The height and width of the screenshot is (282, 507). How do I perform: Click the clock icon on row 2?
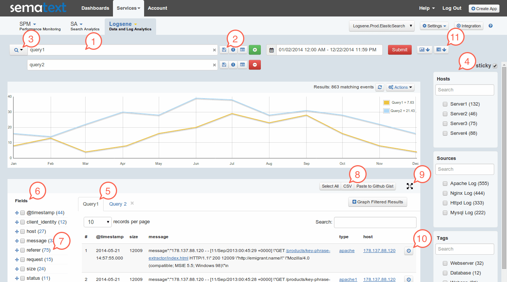click(x=409, y=279)
